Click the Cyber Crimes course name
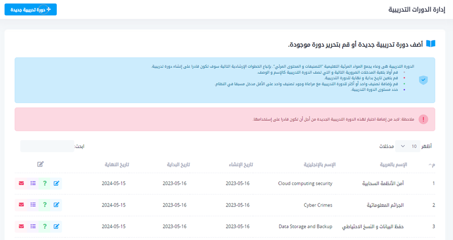The image size is (453, 240). 318,205
